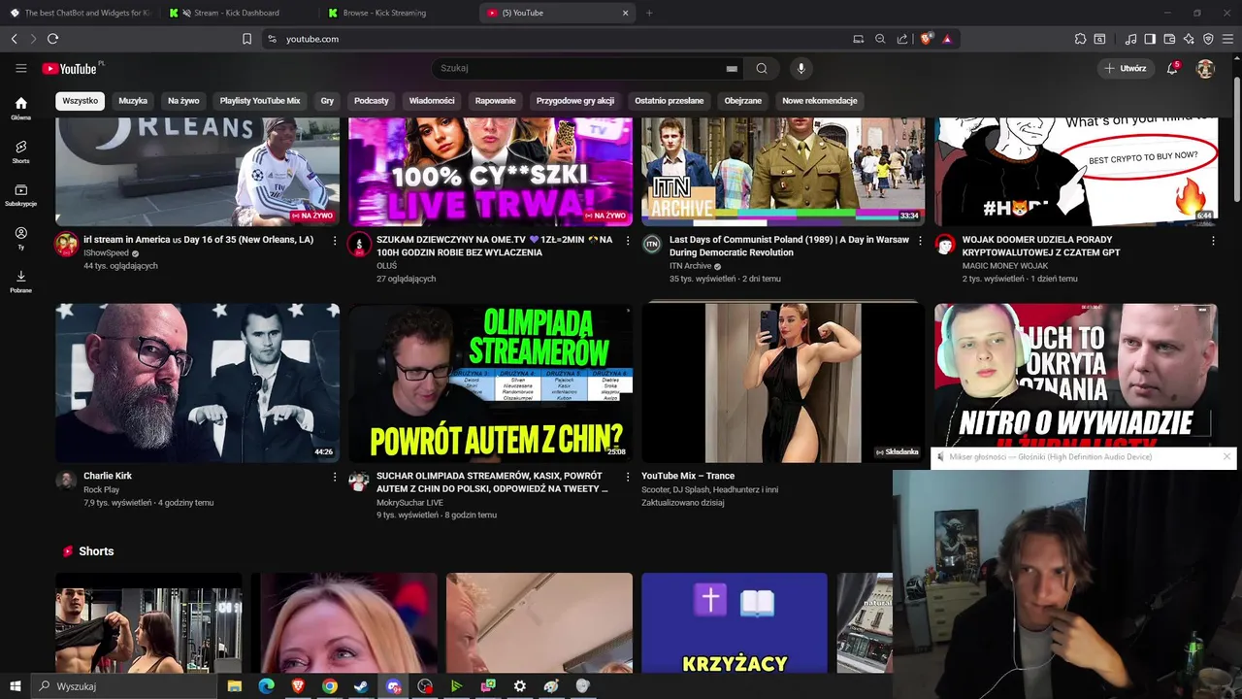Viewport: 1242px width, 699px height.
Task: Open the account avatar menu
Action: coord(1205,68)
